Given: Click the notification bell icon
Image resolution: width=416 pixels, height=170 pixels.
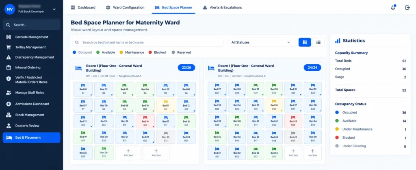Looking at the screenshot, I should pos(393,7).
